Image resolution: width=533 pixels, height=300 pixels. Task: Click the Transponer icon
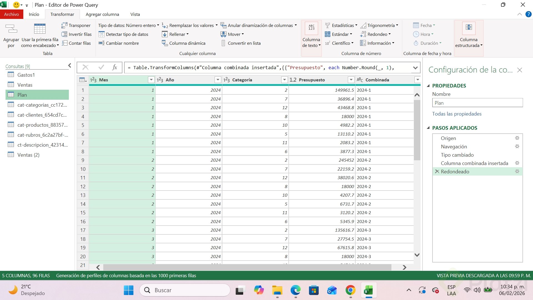click(64, 25)
